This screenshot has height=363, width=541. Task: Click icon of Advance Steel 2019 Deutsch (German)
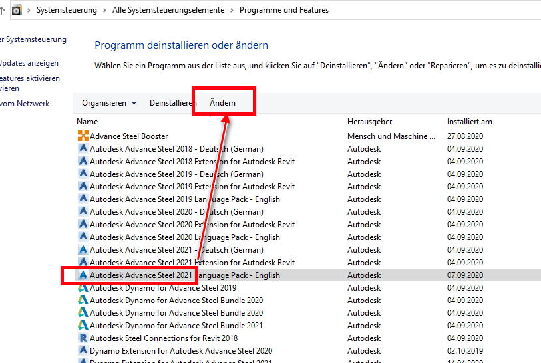click(x=83, y=174)
